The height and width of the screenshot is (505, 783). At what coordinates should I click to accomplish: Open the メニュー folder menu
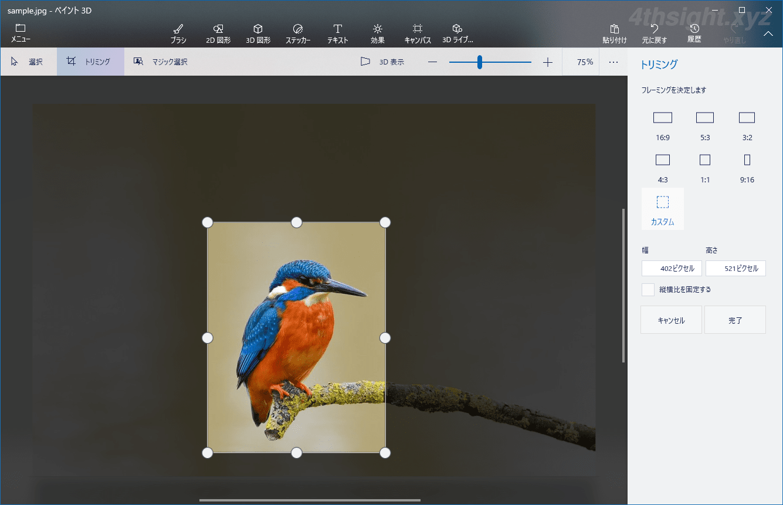point(21,33)
